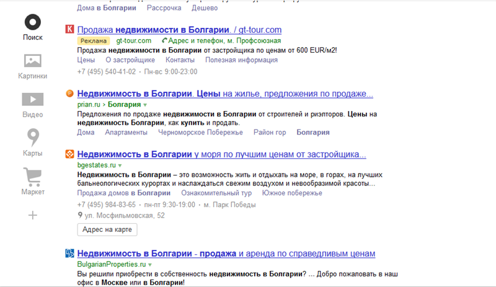Image resolution: width=496 pixels, height=287 pixels.
Task: Open Недвижимость в Болгарии у моря result
Action: 222,154
